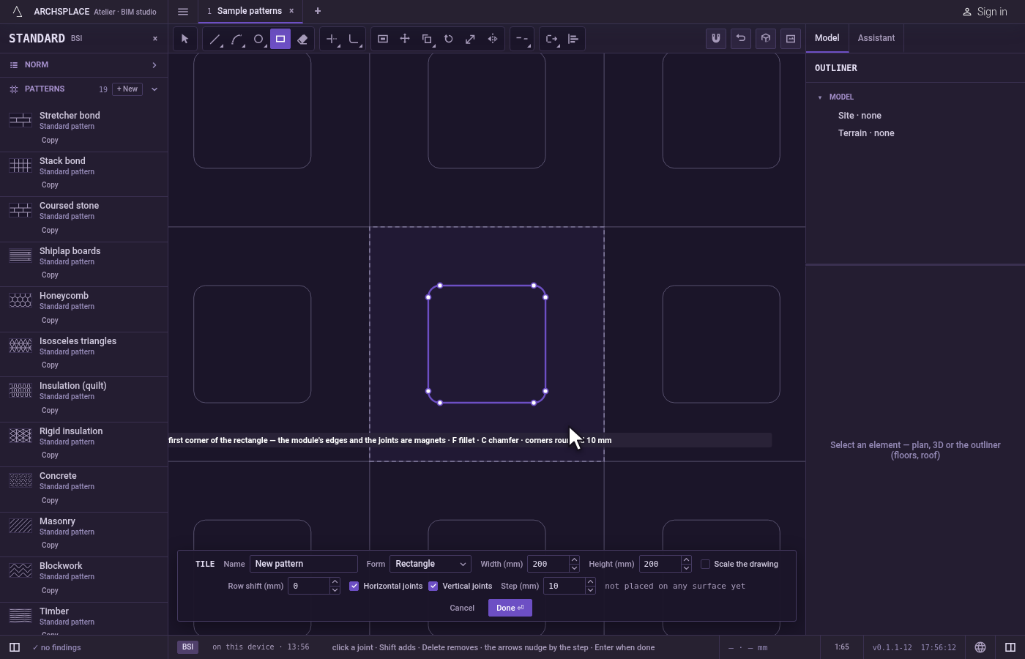Click the Done button
The width and height of the screenshot is (1025, 659).
pyautogui.click(x=510, y=608)
